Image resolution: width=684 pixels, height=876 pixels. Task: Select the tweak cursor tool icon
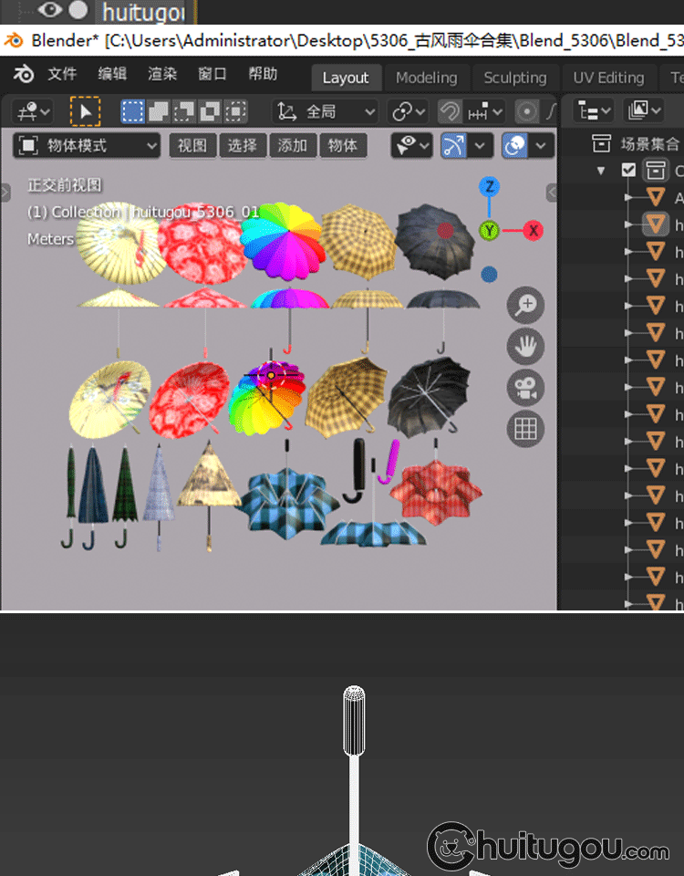[85, 112]
